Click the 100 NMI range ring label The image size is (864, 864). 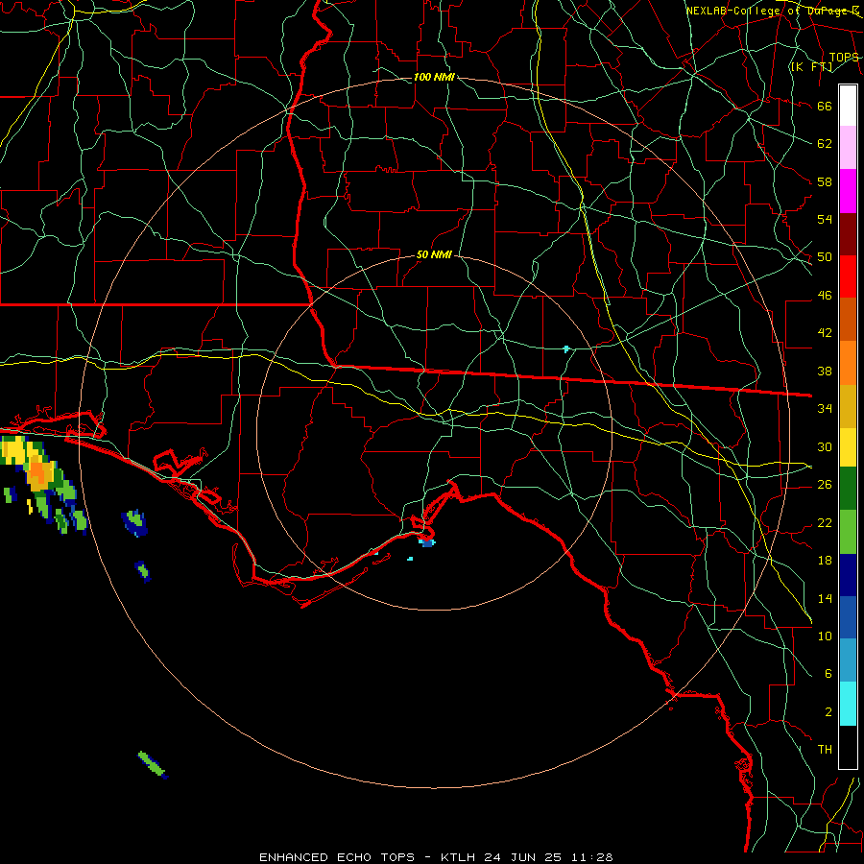coord(434,77)
